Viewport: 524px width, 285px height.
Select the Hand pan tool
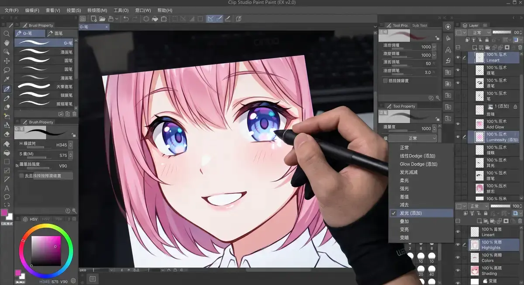tap(7, 43)
